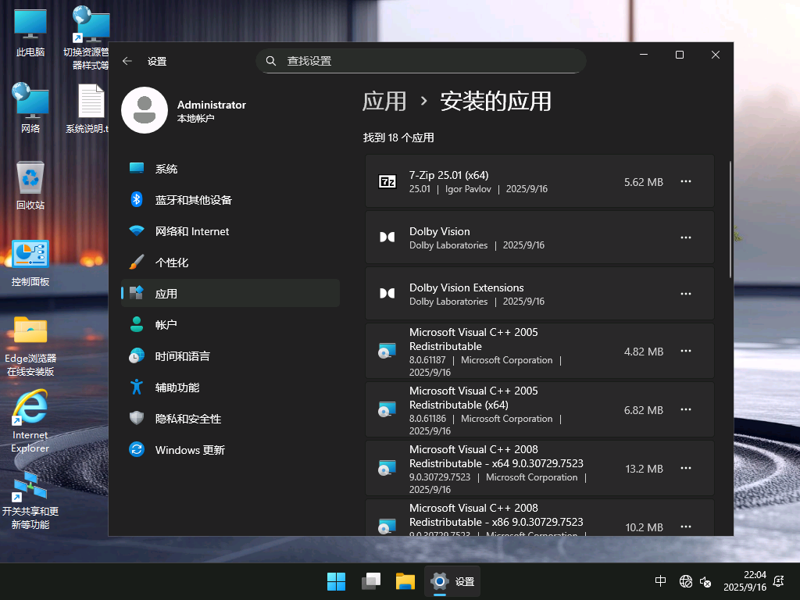Click the muted volume tray icon
800x600 pixels.
click(705, 581)
